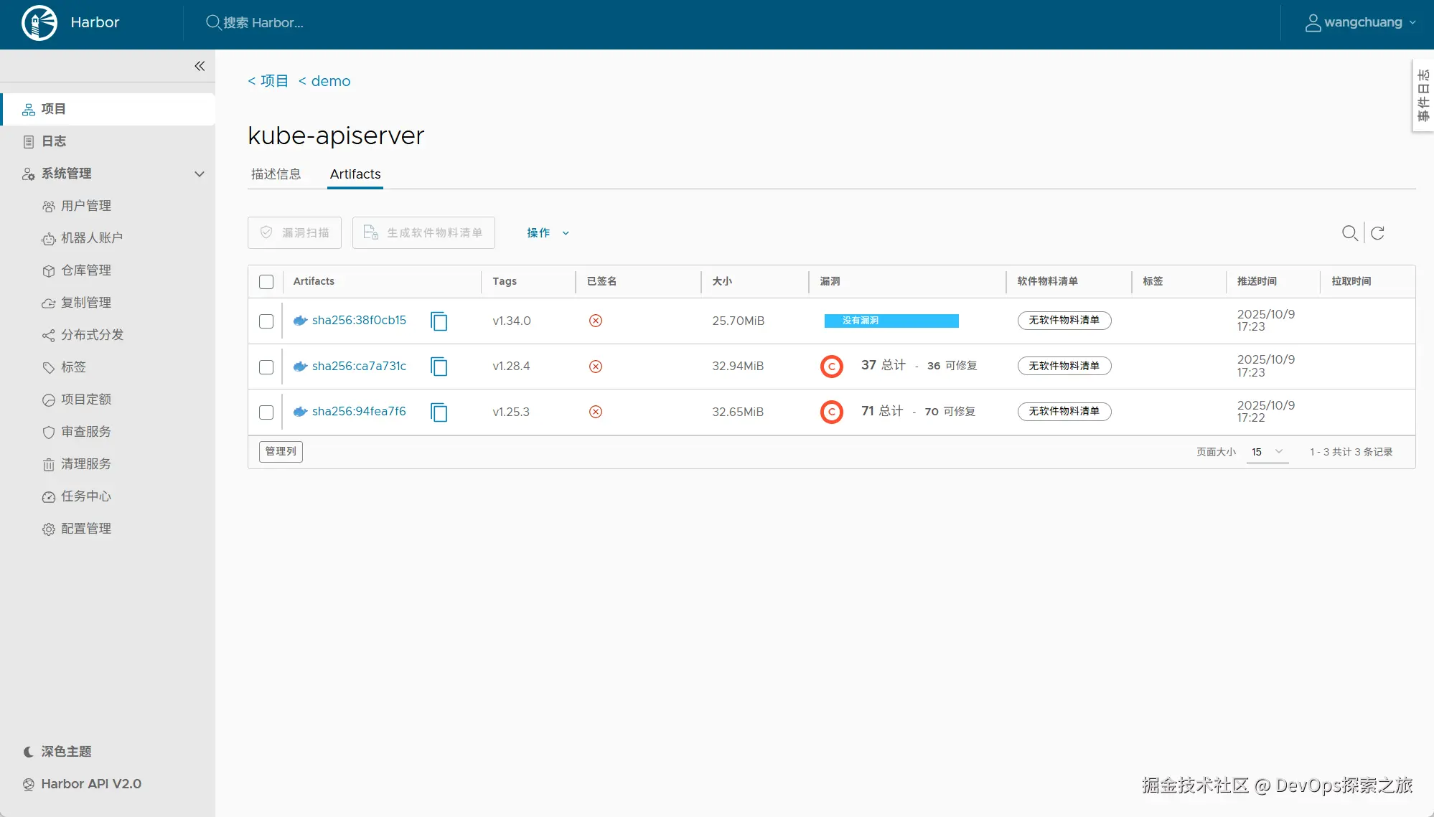Go back to the demo project link
This screenshot has width=1434, height=817.
coord(330,81)
